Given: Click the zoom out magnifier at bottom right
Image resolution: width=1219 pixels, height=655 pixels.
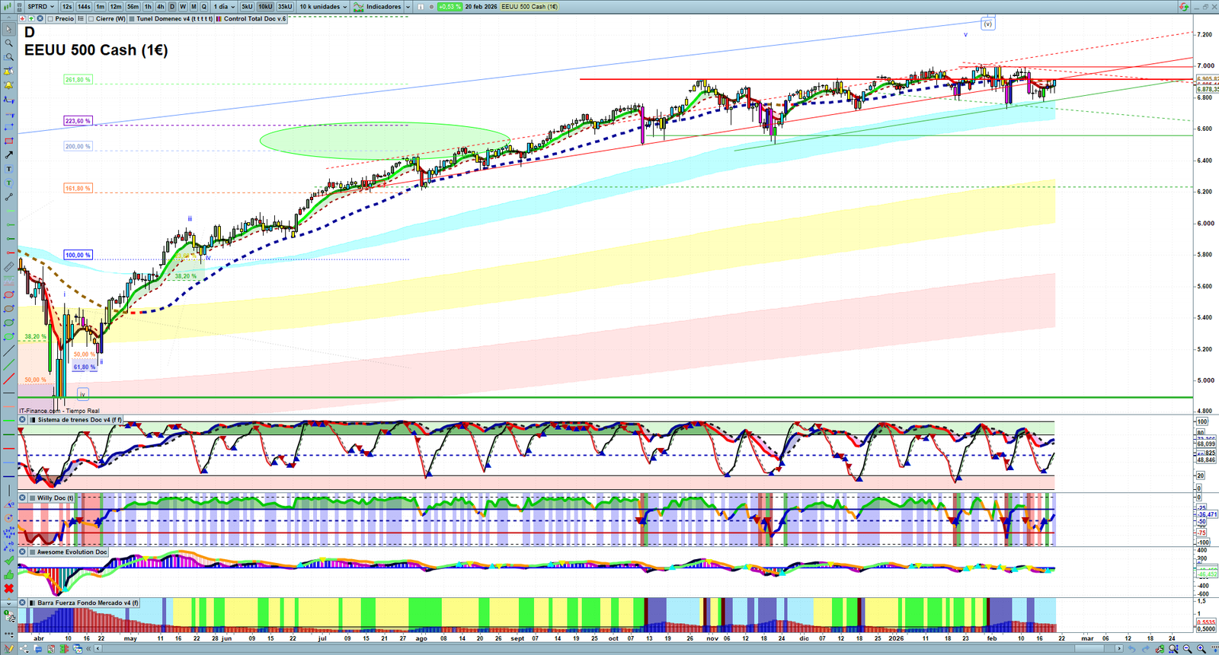Looking at the screenshot, I should [1187, 649].
